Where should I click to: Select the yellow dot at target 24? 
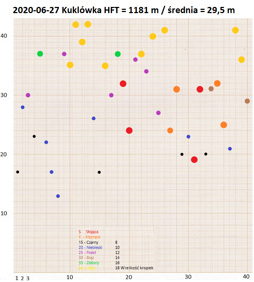tap(153, 36)
